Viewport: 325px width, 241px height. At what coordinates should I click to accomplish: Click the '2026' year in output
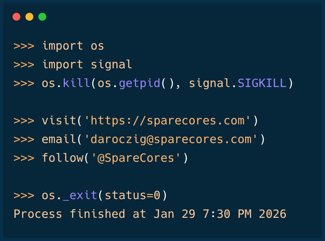[272, 214]
